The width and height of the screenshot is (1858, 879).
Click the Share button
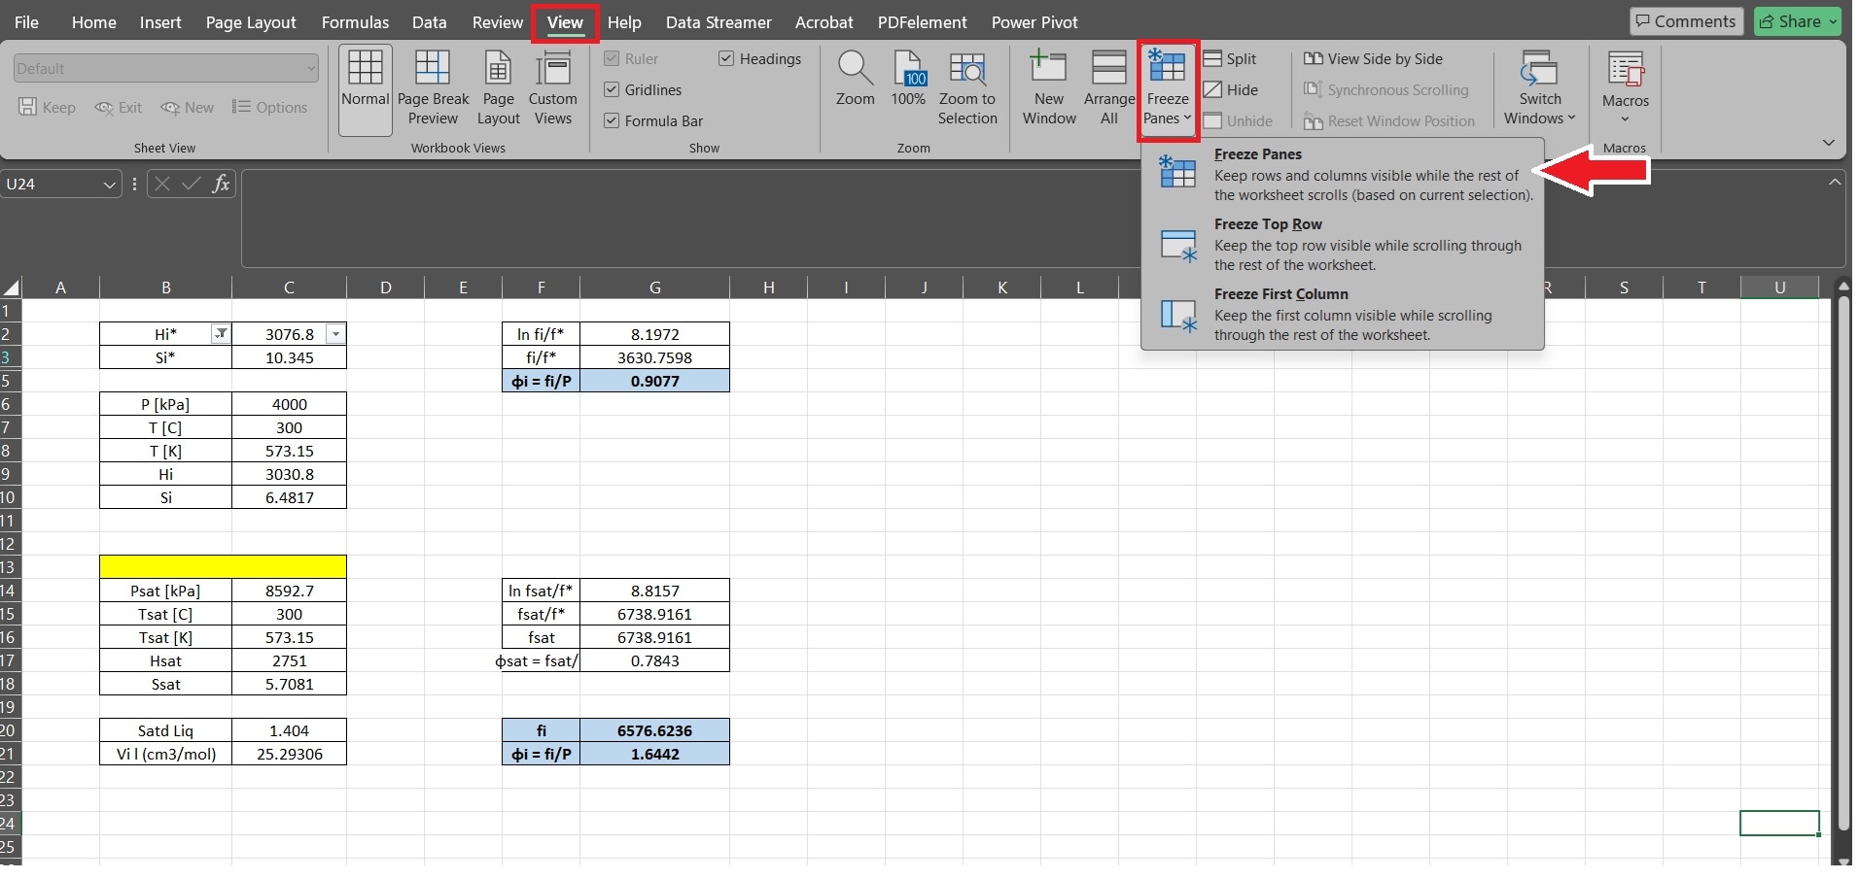click(x=1798, y=21)
